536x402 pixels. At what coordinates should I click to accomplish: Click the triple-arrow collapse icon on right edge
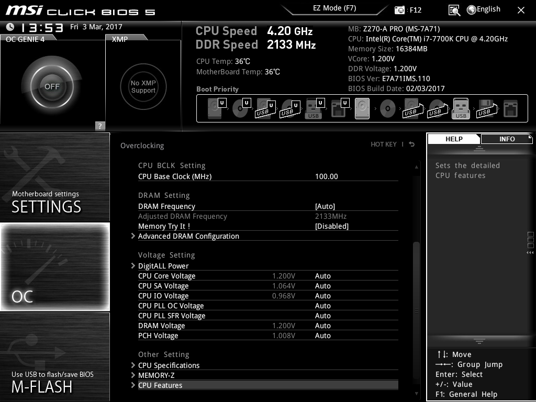(x=530, y=253)
